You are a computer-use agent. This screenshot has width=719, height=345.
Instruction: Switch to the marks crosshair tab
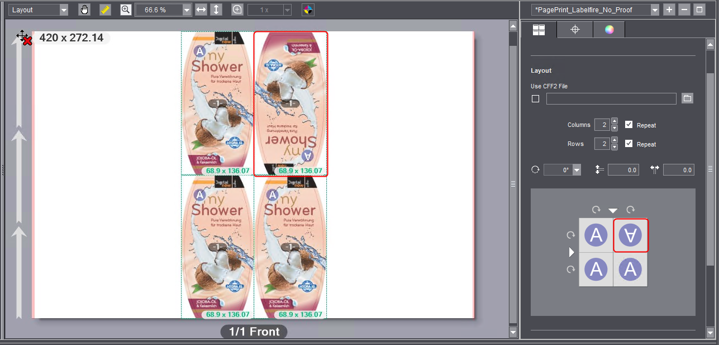574,30
